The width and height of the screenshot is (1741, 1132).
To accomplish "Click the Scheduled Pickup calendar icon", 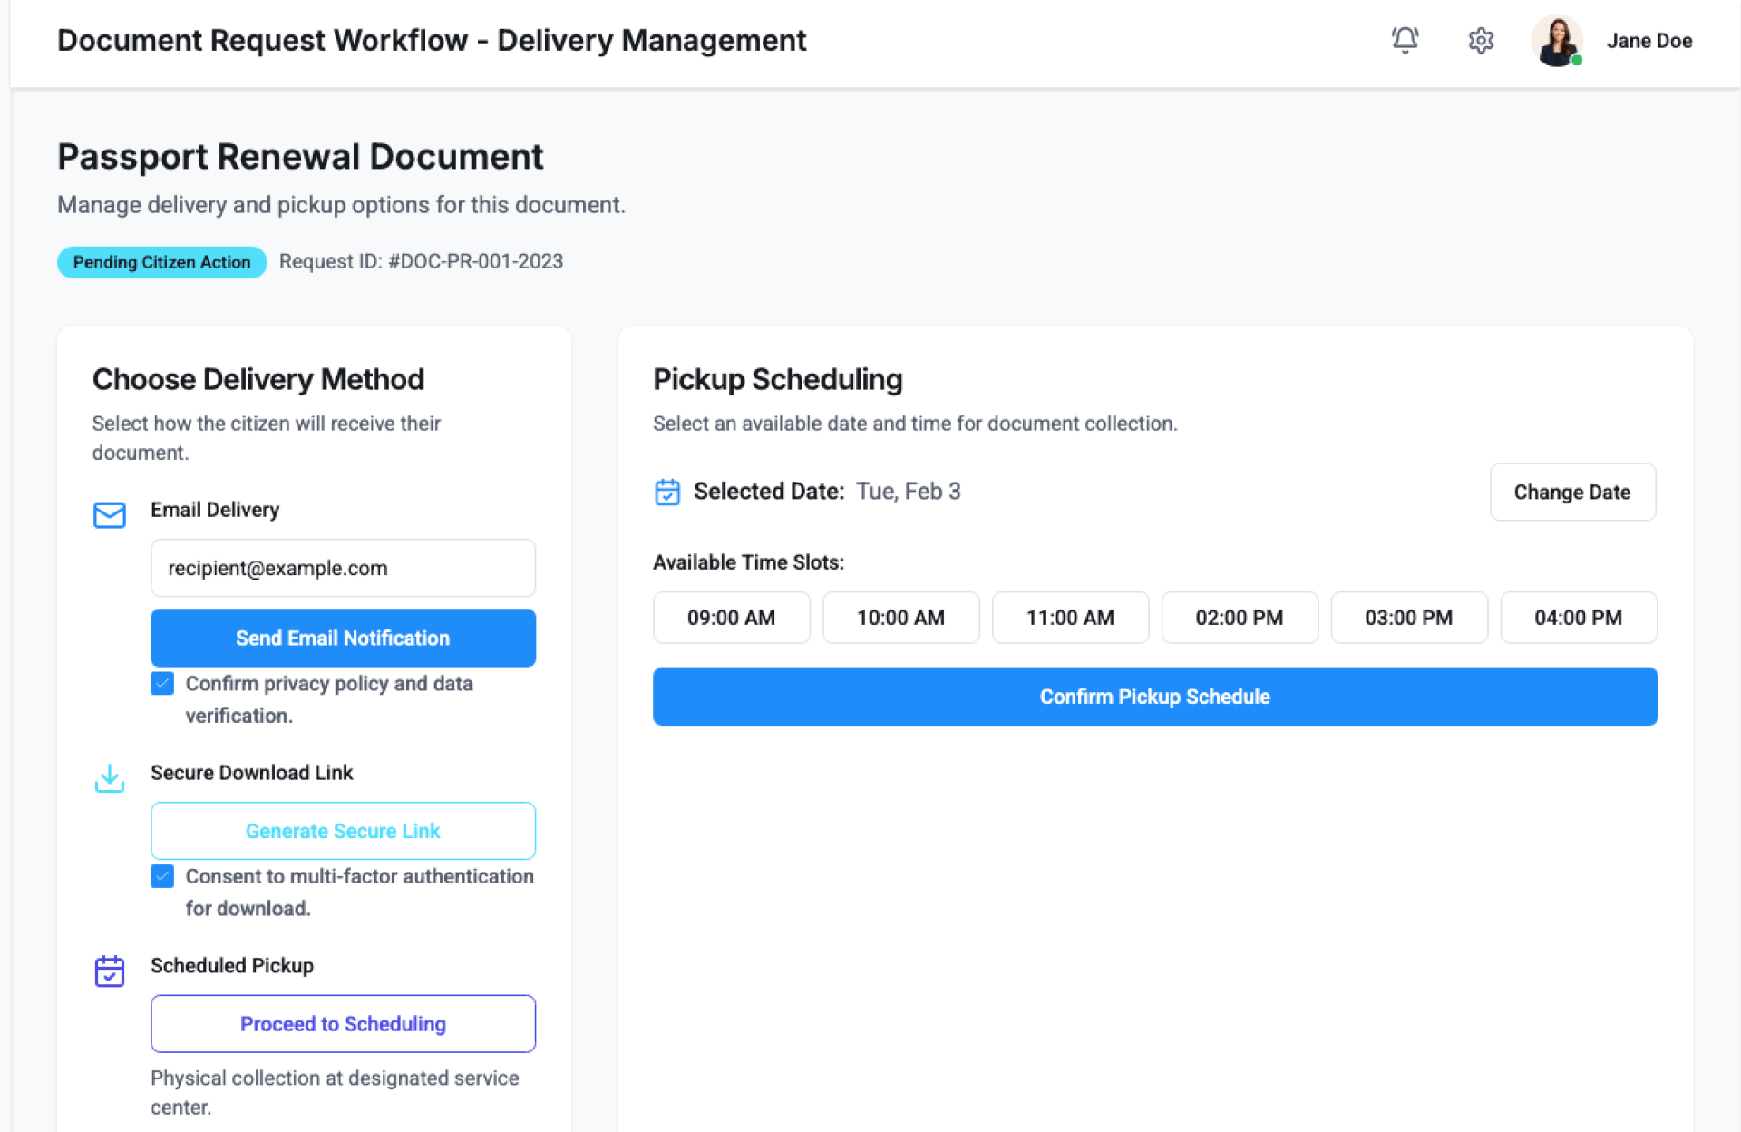I will pos(110,971).
